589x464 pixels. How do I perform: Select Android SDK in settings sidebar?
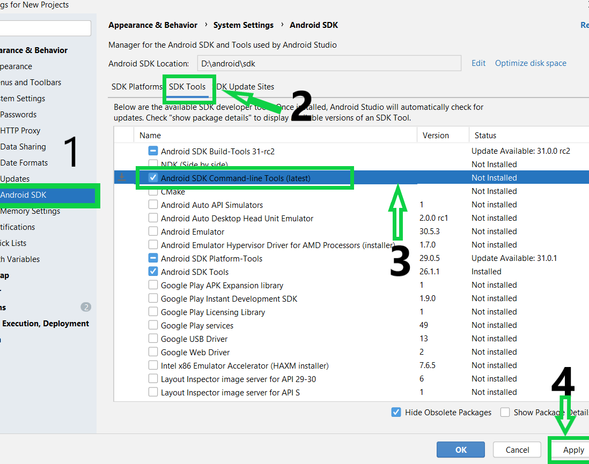click(x=47, y=195)
